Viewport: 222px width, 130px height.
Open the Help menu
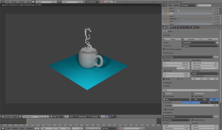point(28,2)
